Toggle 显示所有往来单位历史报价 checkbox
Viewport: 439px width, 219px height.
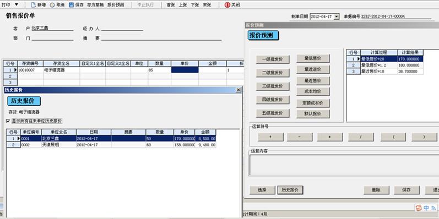click(x=8, y=121)
